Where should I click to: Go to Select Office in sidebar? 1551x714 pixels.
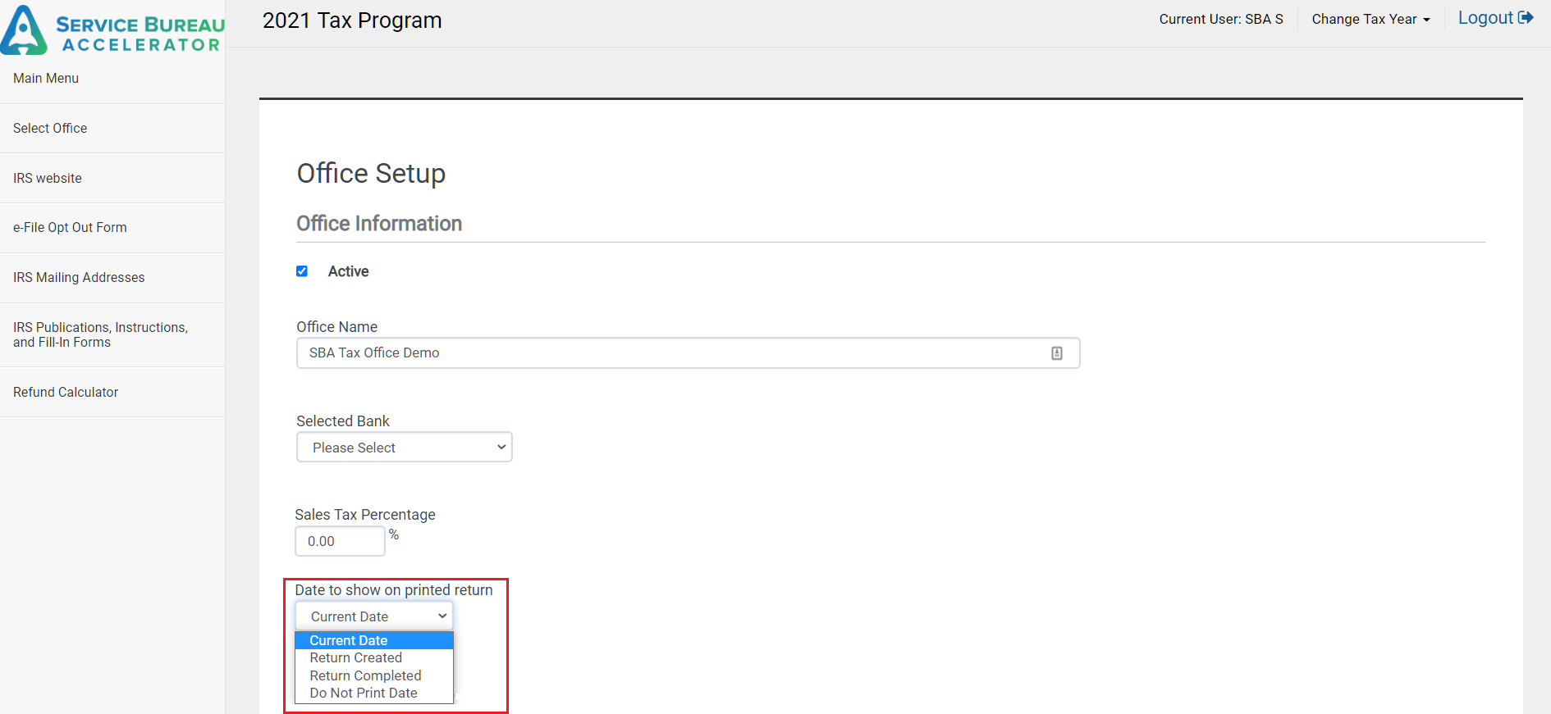[x=50, y=129]
